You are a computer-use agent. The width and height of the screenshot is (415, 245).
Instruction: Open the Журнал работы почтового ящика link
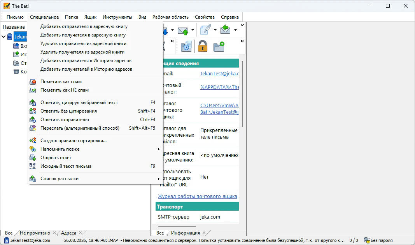pos(198,196)
